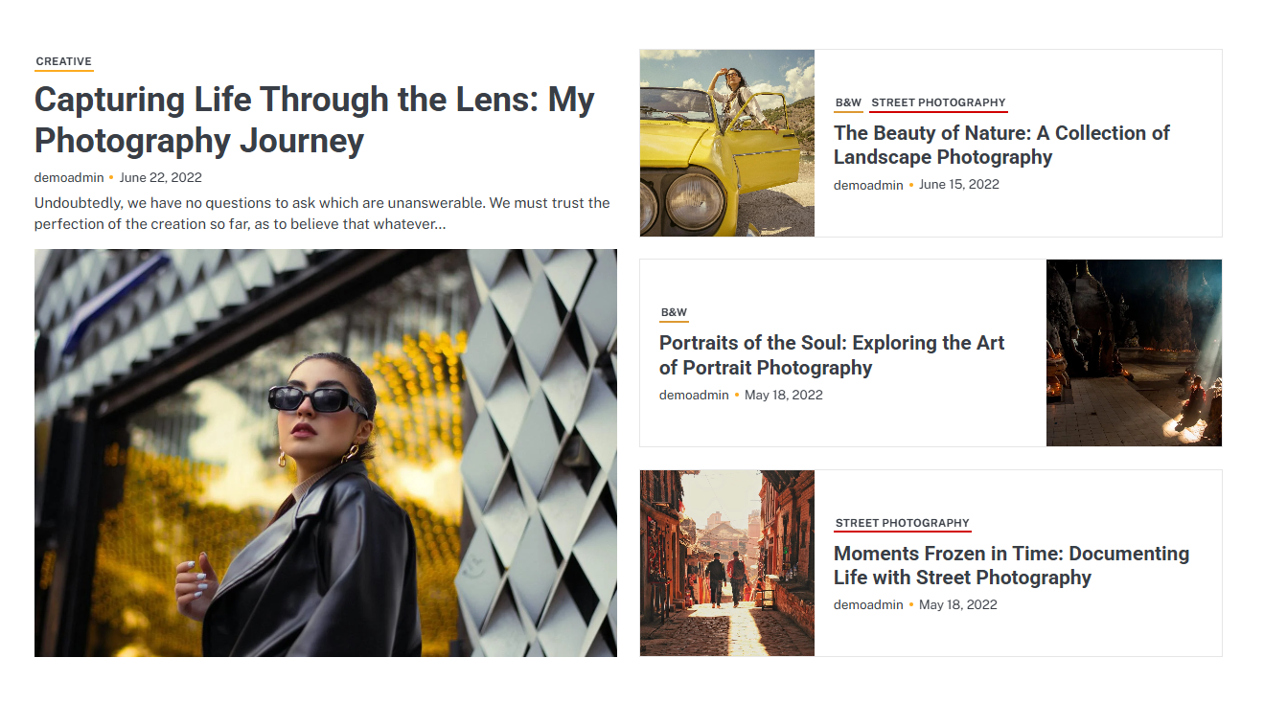The width and height of the screenshot is (1264, 703).
Task: Select B&W tag above 'The Beauty of Nature'
Action: 848,102
